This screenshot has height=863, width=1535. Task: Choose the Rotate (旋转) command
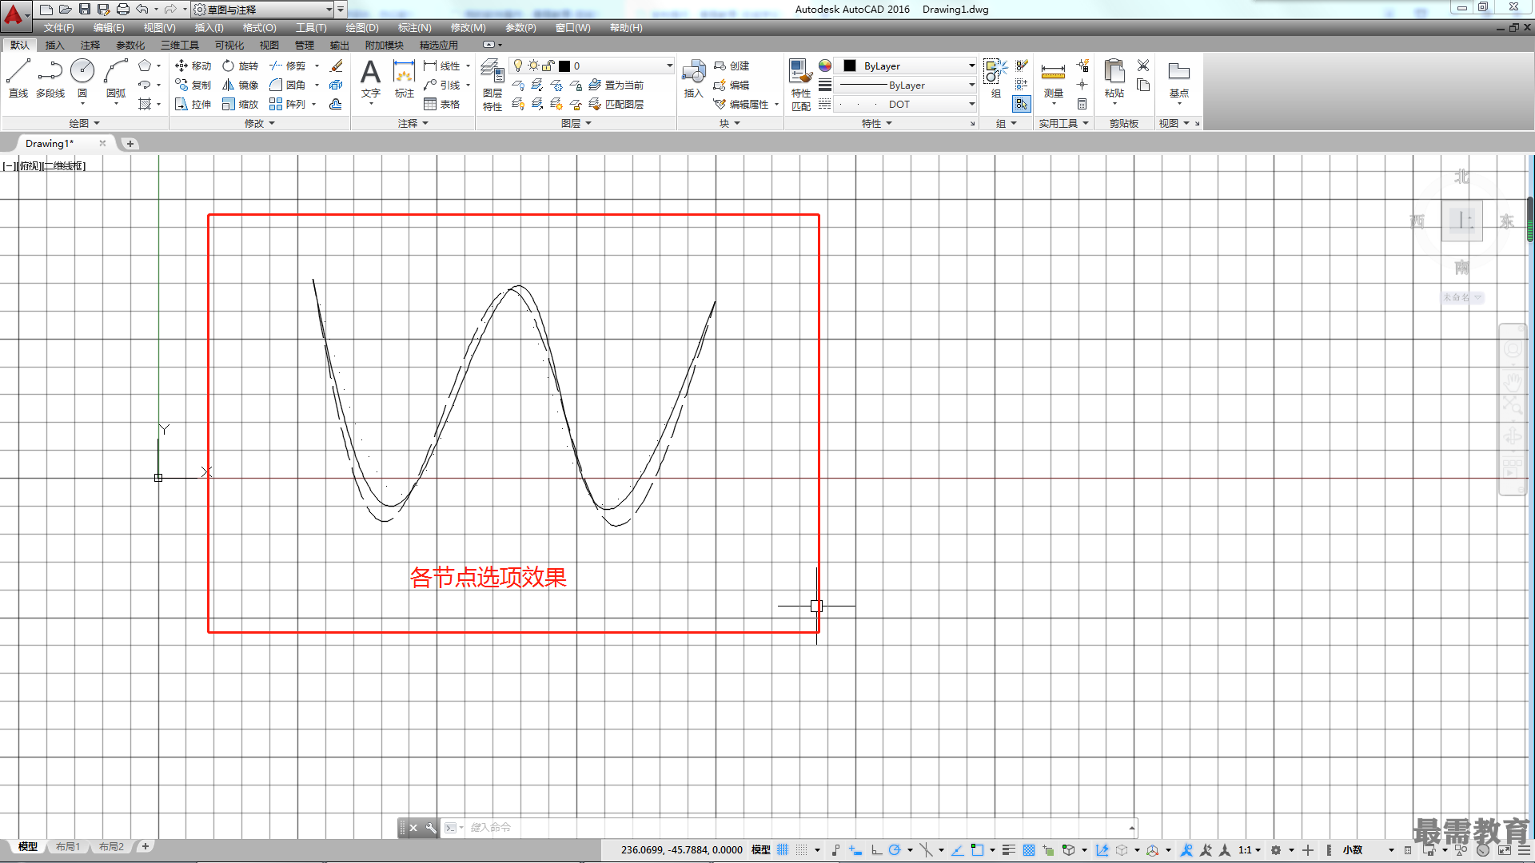(240, 66)
